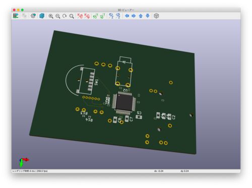Click the U2 chip on board

(124, 103)
